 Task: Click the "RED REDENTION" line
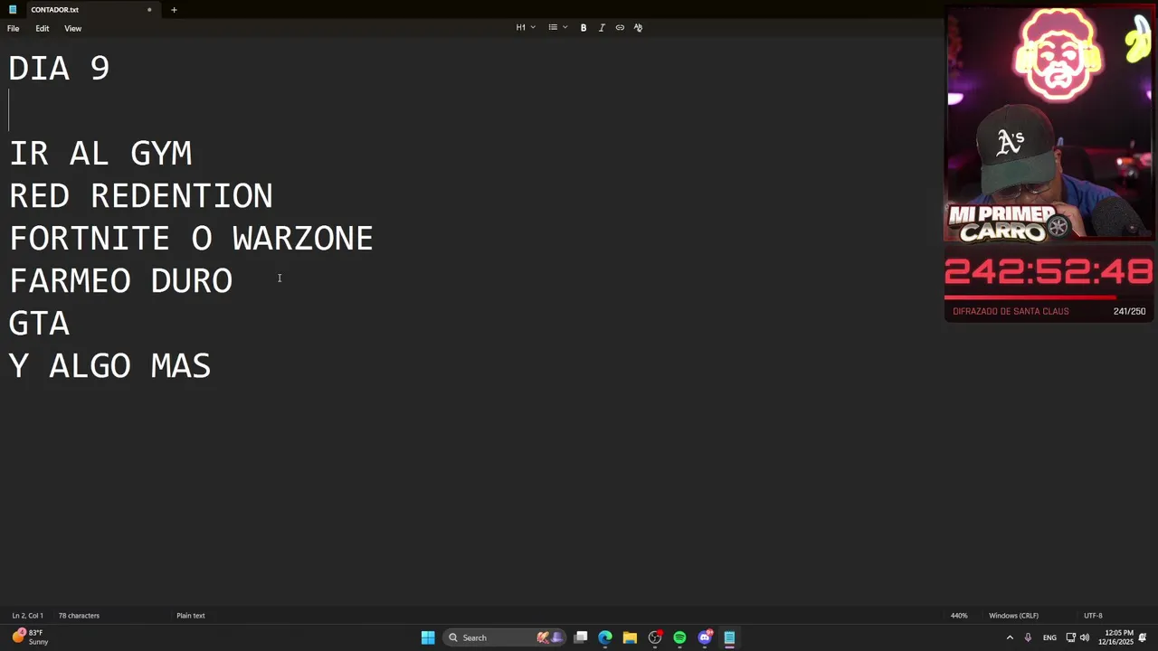[x=141, y=195]
